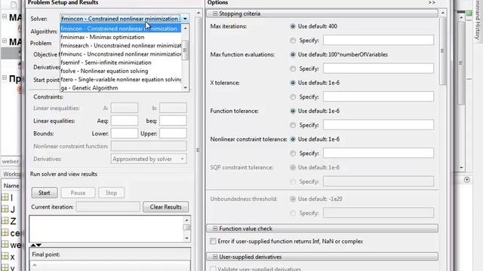
Task: Select Function tolerance Use default radio
Action: (x=293, y=111)
